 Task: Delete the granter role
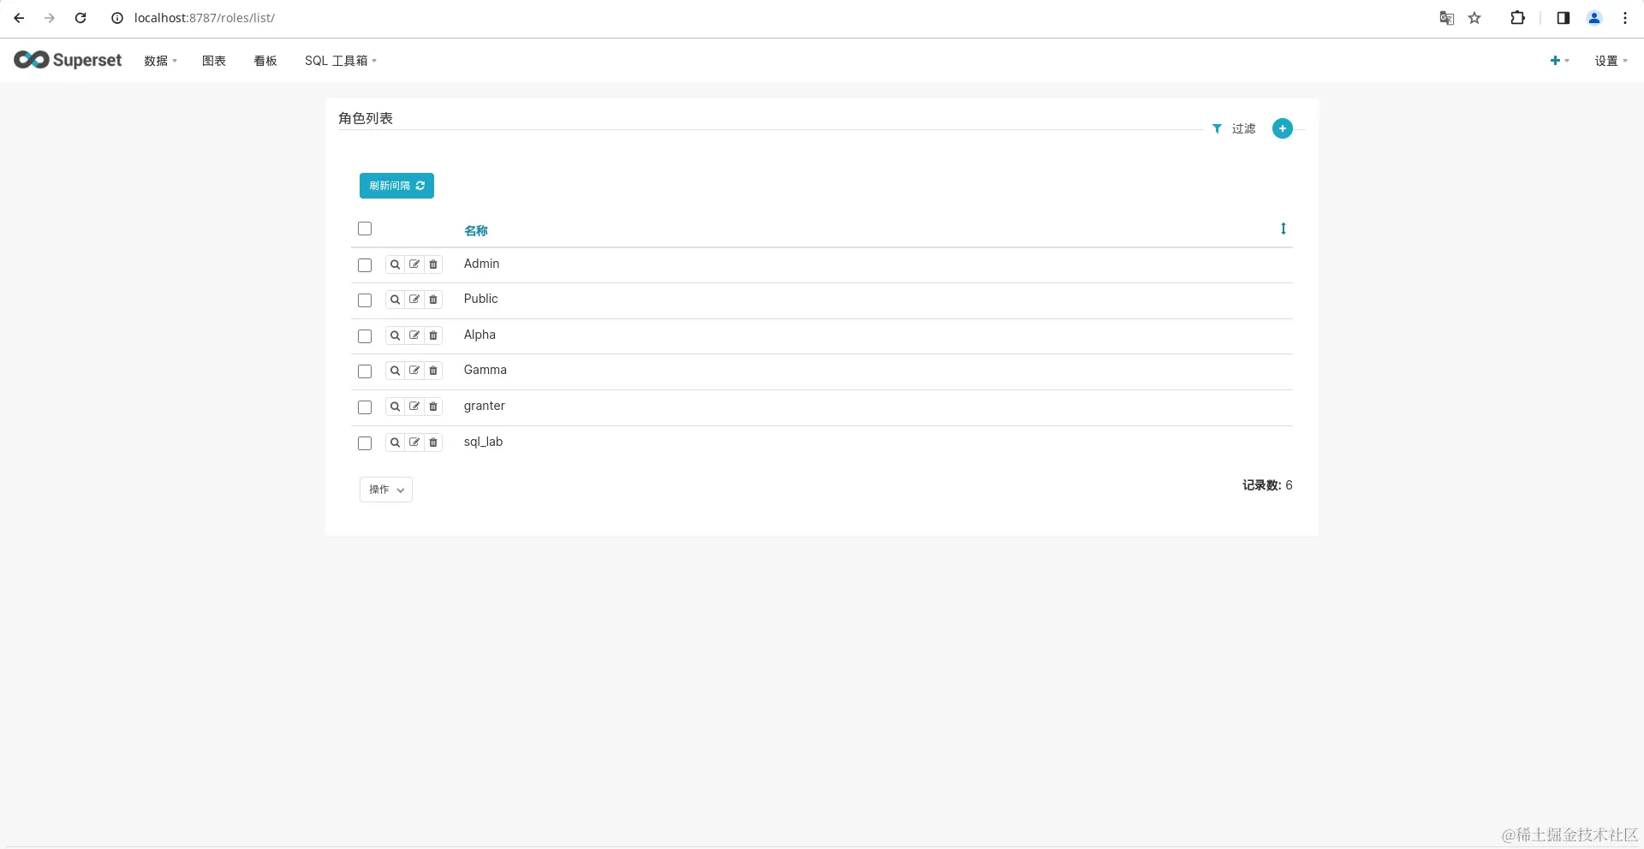coord(433,407)
